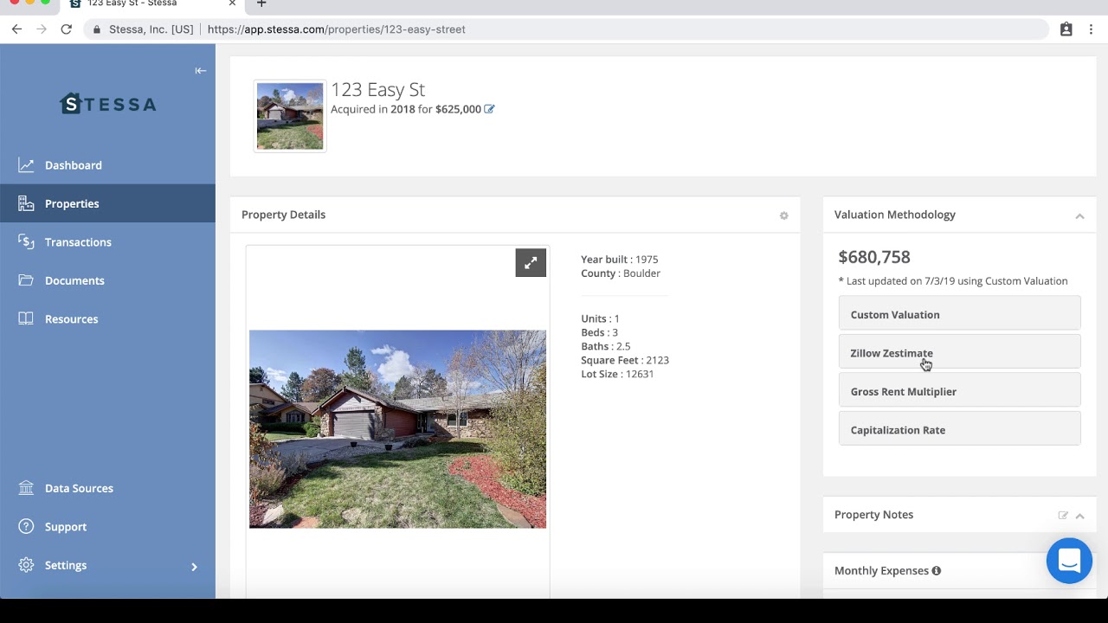Screen dimensions: 1108x623
Task: Expand the property photo fullscreen
Action: pos(531,263)
